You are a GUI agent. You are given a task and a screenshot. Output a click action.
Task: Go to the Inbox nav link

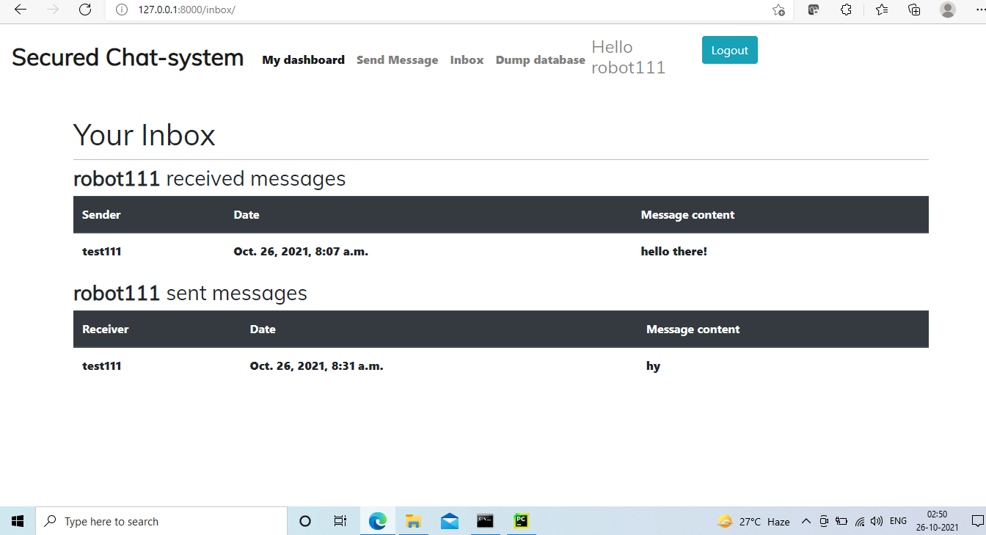click(467, 60)
